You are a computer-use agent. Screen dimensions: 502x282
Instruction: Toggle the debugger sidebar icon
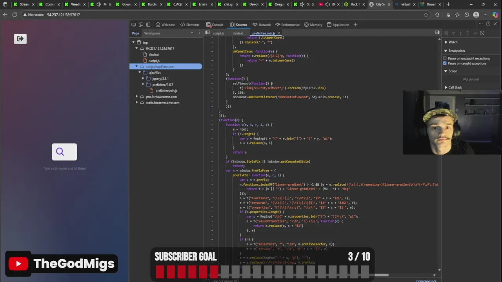[x=437, y=33]
